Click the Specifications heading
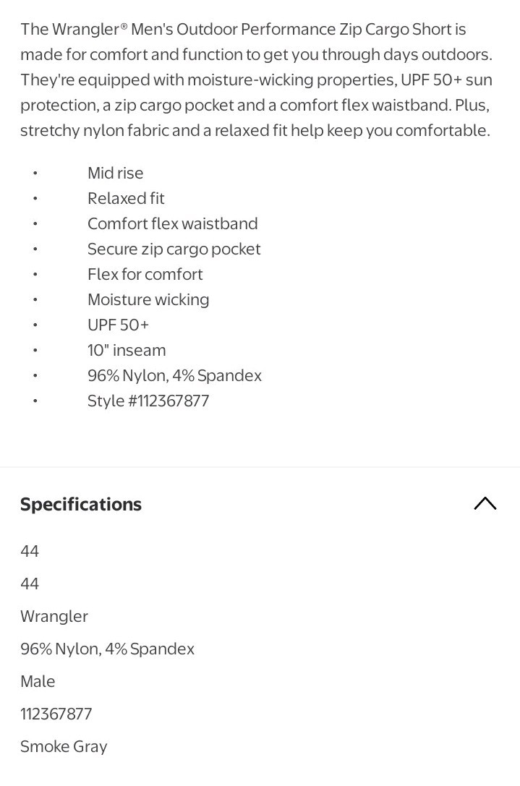This screenshot has width=520, height=786. (x=81, y=504)
